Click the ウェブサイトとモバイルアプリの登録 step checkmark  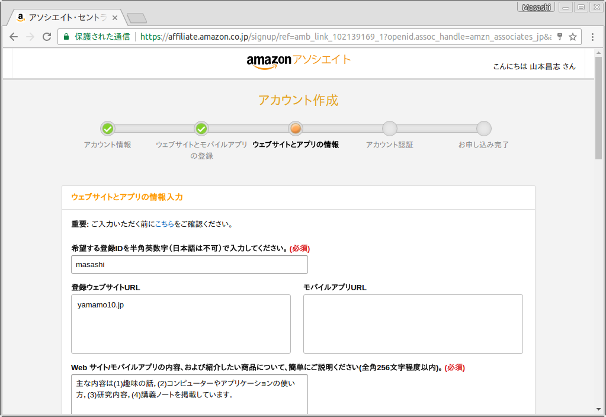click(x=201, y=129)
